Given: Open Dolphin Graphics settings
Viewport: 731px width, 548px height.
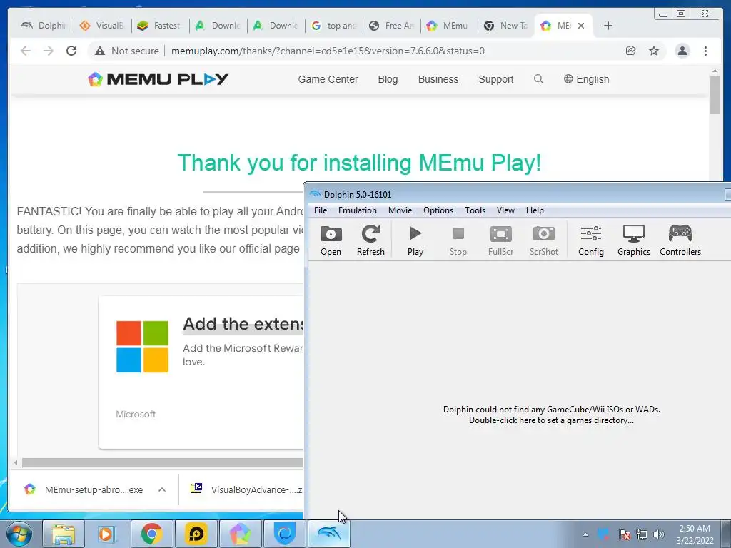Looking at the screenshot, I should click(634, 240).
